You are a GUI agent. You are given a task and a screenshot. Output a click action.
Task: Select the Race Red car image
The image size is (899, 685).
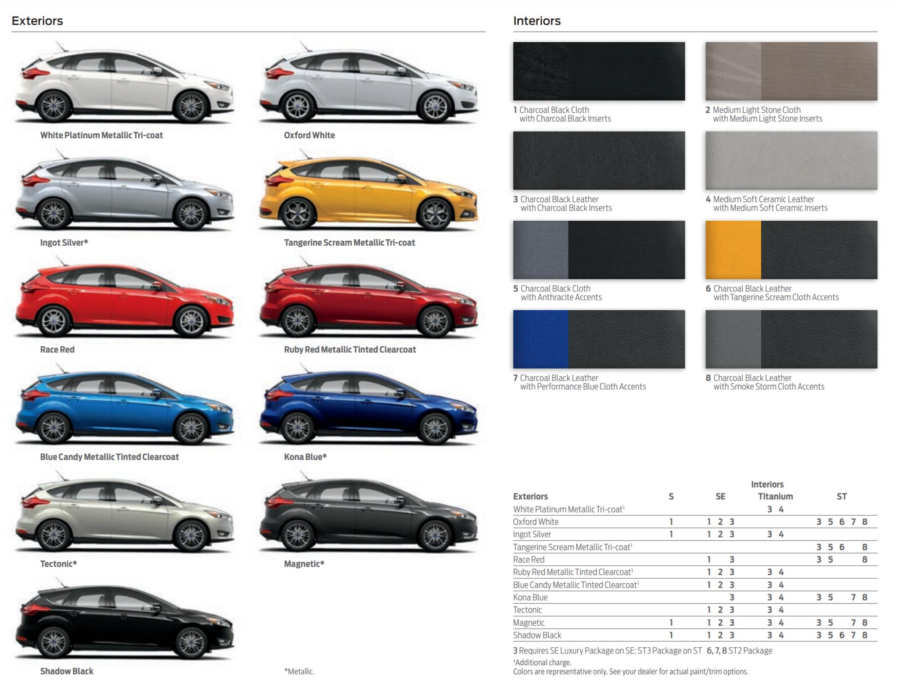tap(125, 298)
